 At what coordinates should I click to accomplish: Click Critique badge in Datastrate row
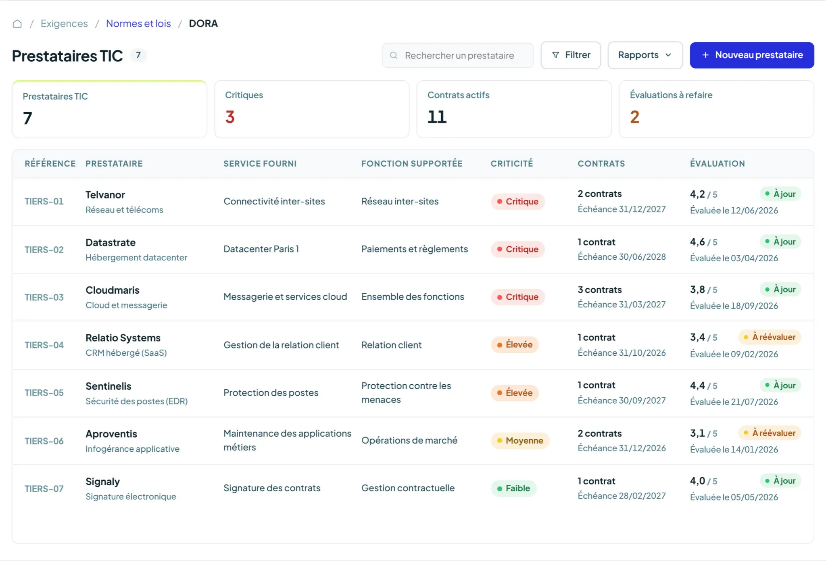tap(518, 249)
